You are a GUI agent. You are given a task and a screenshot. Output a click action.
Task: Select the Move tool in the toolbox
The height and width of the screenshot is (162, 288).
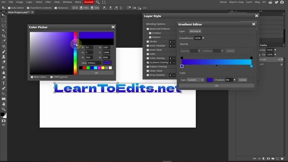tap(4, 15)
